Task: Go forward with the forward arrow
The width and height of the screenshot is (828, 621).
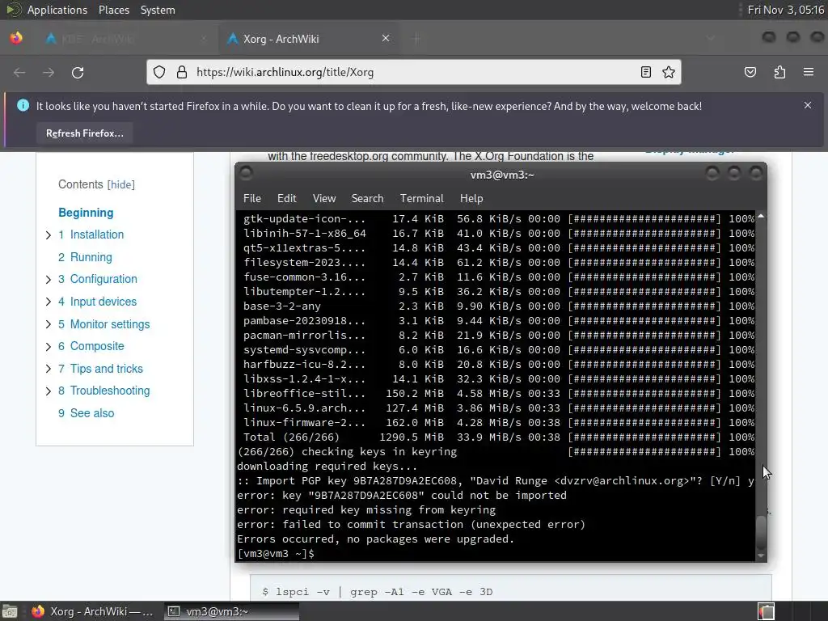Action: [x=49, y=72]
